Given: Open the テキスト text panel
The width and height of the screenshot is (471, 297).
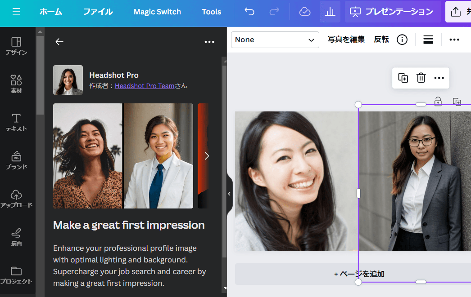Looking at the screenshot, I should (x=16, y=122).
